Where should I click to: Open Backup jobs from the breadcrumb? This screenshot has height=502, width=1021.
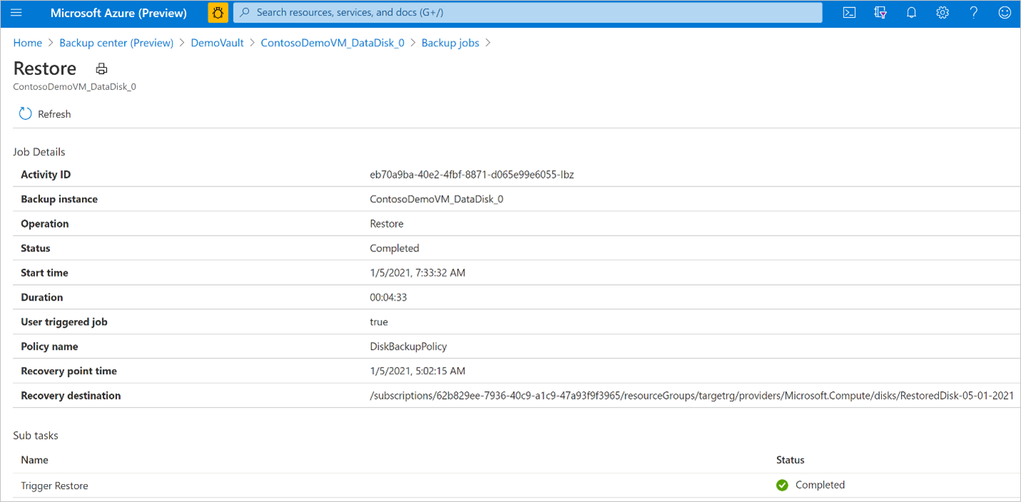pyautogui.click(x=450, y=43)
